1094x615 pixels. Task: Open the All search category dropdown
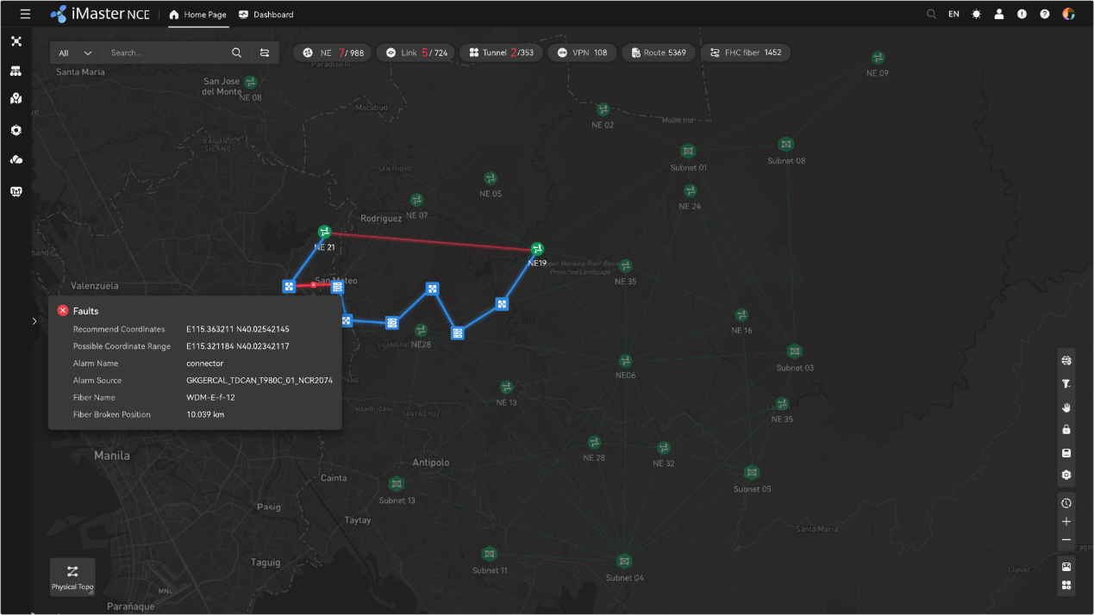point(75,53)
